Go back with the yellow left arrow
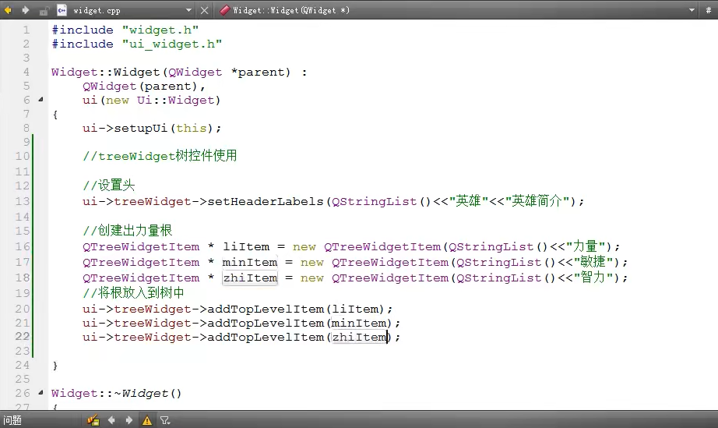The width and height of the screenshot is (718, 428). pyautogui.click(x=8, y=9)
